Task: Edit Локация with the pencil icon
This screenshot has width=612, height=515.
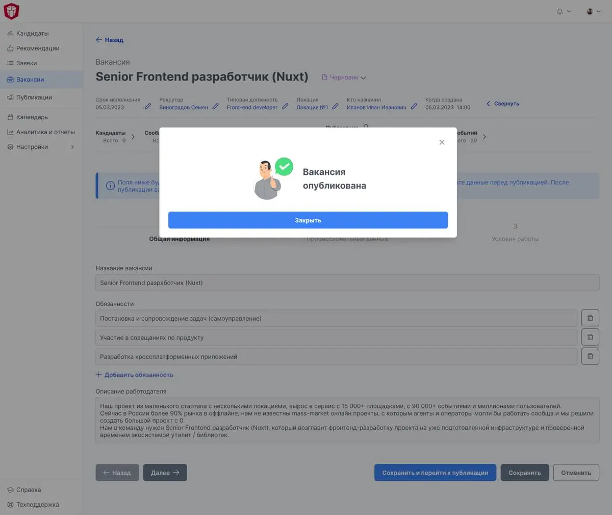Action: pyautogui.click(x=335, y=107)
